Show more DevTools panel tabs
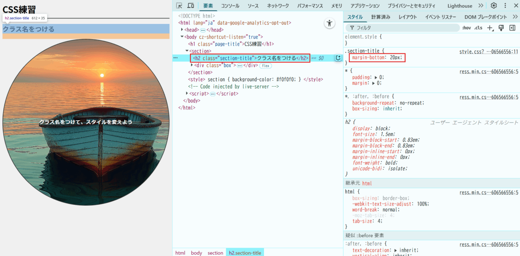The width and height of the screenshot is (520, 256). (x=481, y=6)
